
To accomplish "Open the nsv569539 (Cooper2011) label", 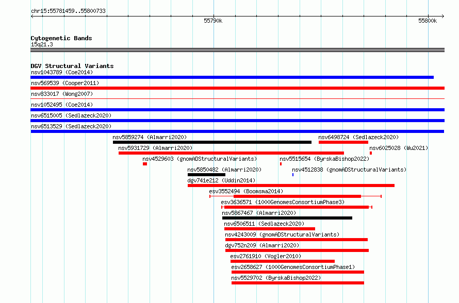I will (65, 83).
